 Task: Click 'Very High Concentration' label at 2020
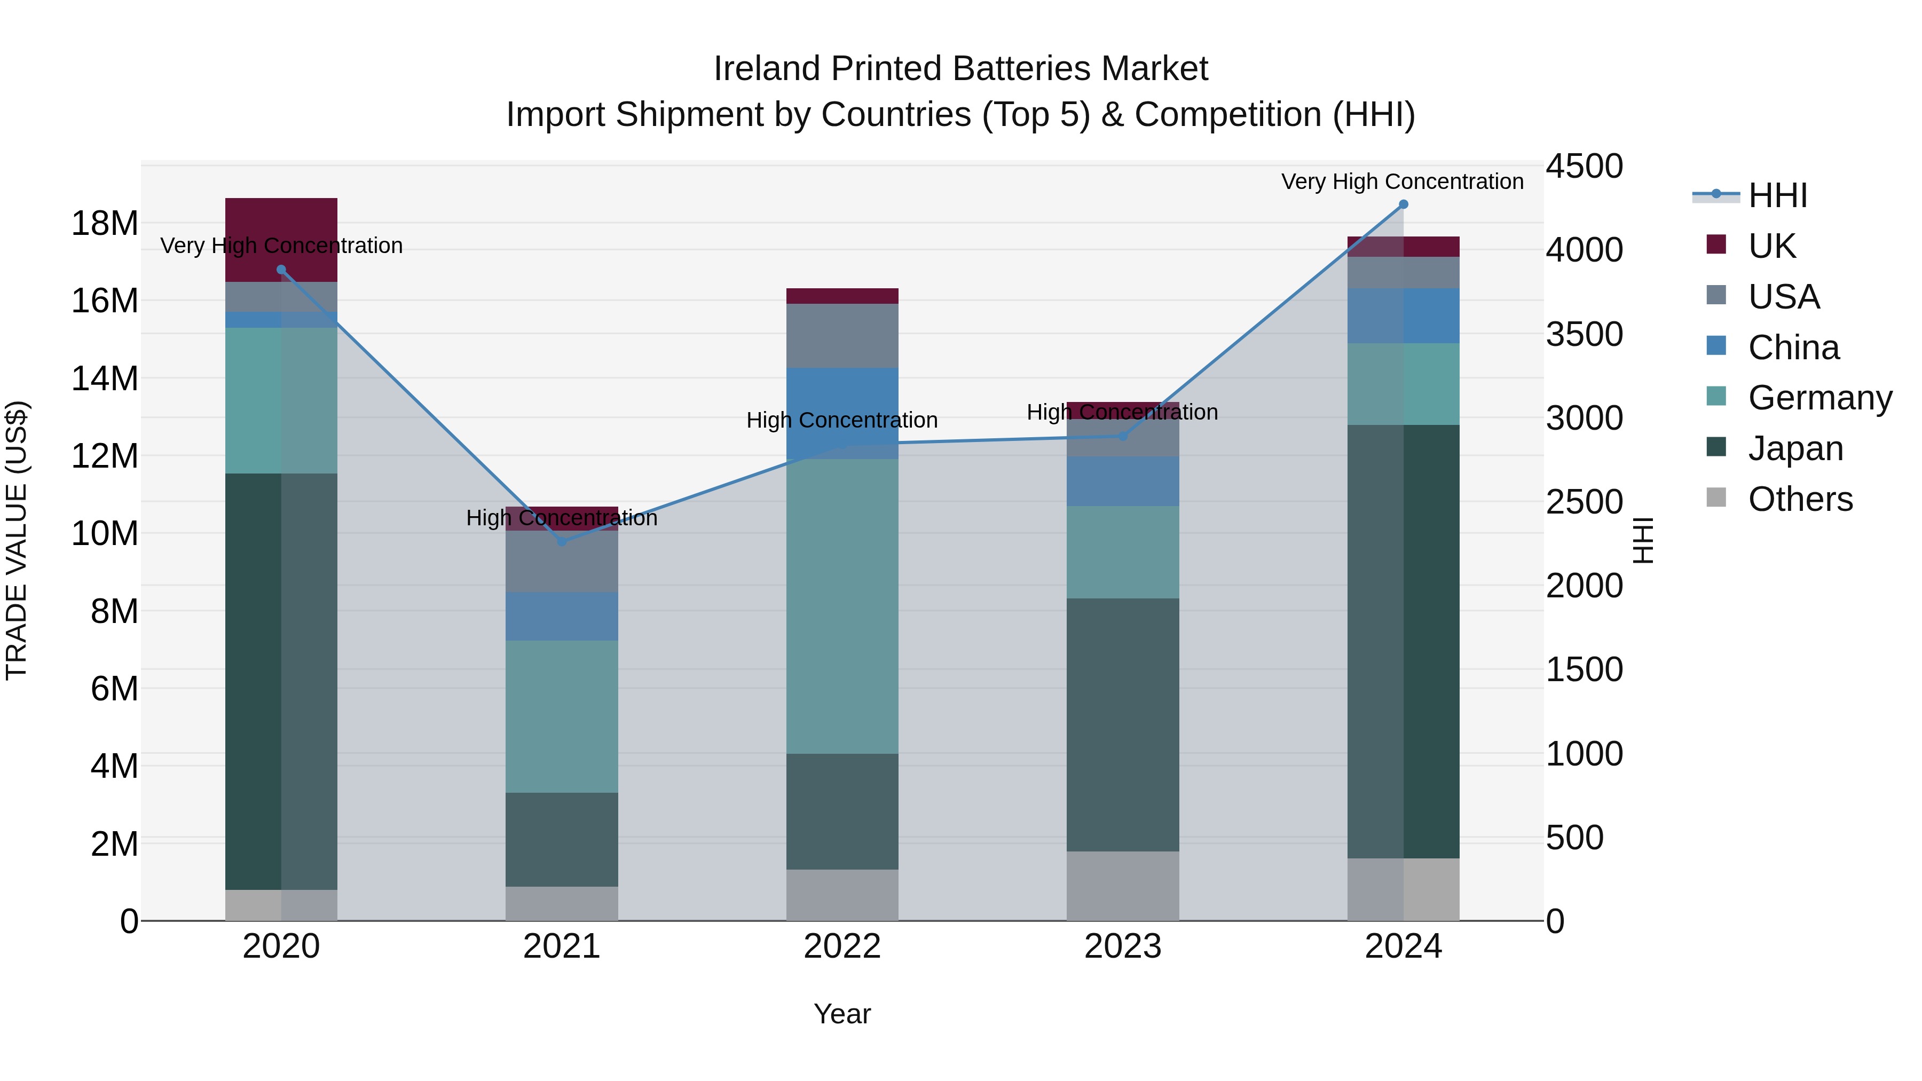281,246
